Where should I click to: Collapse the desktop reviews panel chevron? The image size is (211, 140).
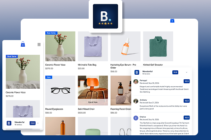click(186, 72)
